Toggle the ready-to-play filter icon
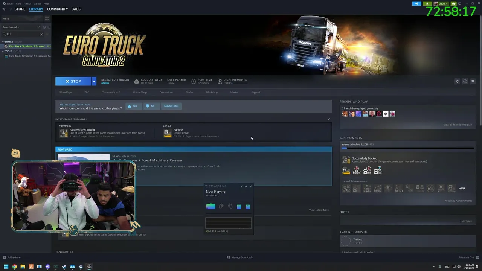 [x=49, y=27]
